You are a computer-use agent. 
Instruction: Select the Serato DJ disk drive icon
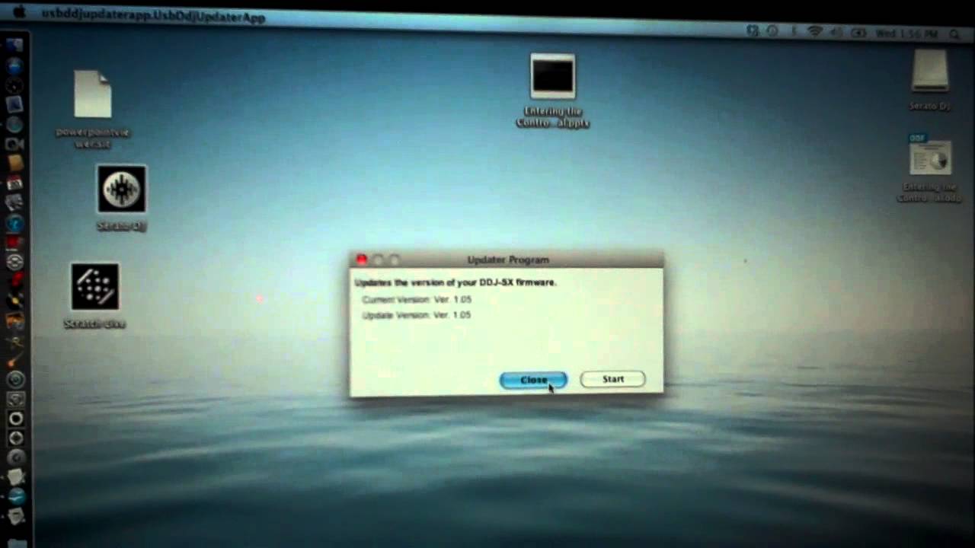[x=929, y=72]
